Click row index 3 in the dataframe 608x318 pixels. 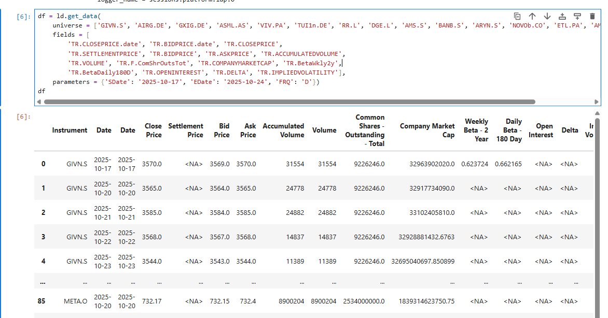click(x=43, y=237)
